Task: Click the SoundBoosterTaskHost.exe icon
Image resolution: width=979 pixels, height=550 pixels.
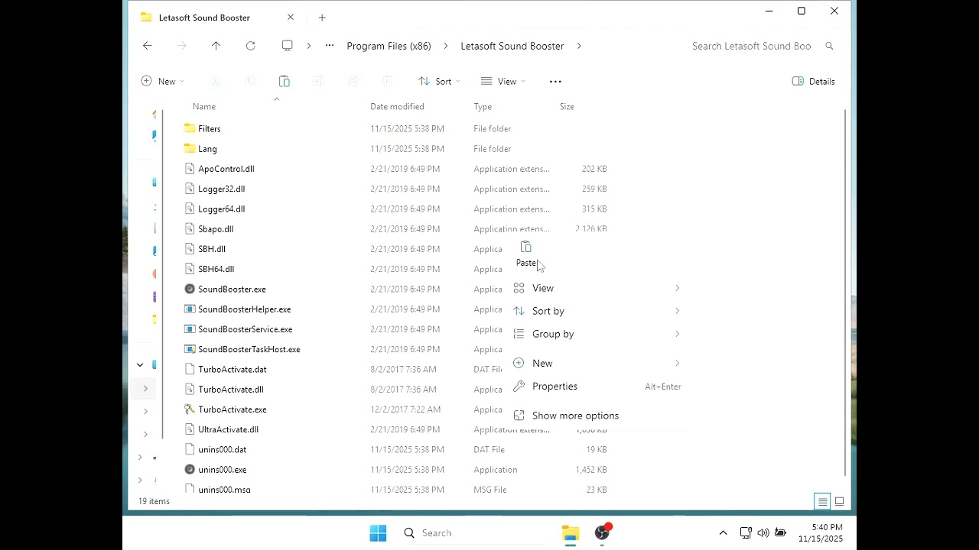Action: 190,349
